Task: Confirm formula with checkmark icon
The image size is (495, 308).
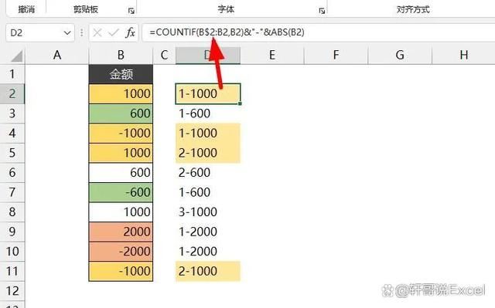Action: click(114, 32)
